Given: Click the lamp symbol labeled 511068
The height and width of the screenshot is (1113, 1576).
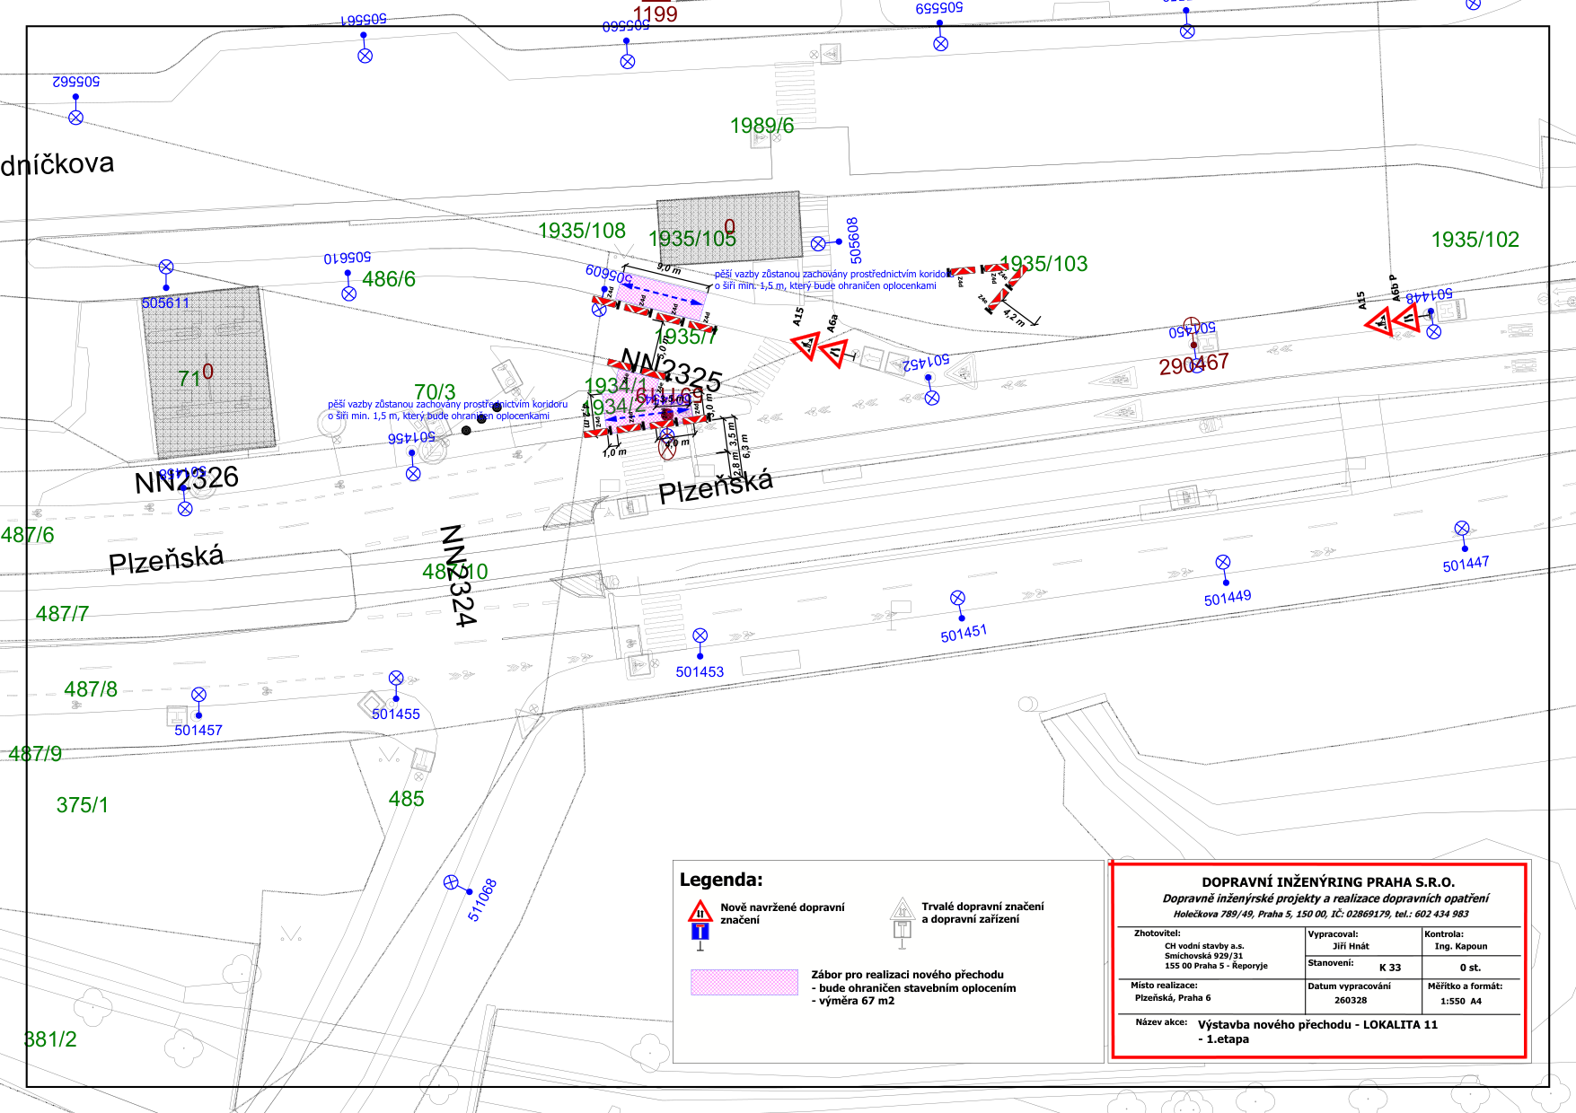Looking at the screenshot, I should (x=452, y=882).
